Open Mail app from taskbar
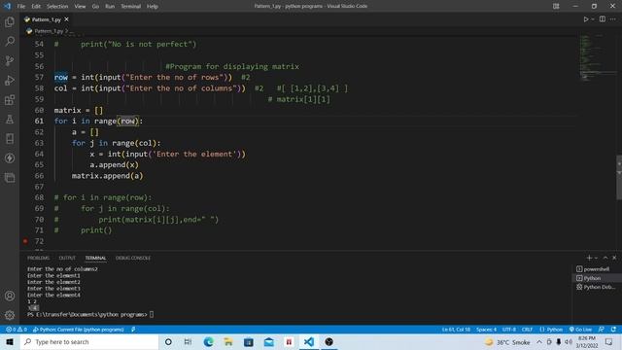This screenshot has height=350, width=622. pos(269,341)
